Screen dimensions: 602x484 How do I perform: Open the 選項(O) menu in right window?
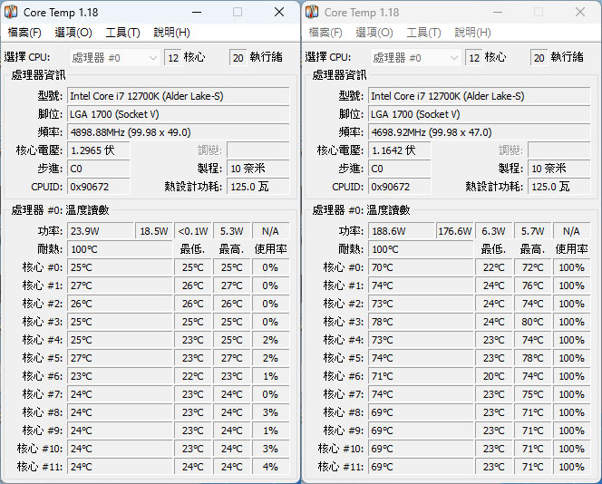click(374, 33)
